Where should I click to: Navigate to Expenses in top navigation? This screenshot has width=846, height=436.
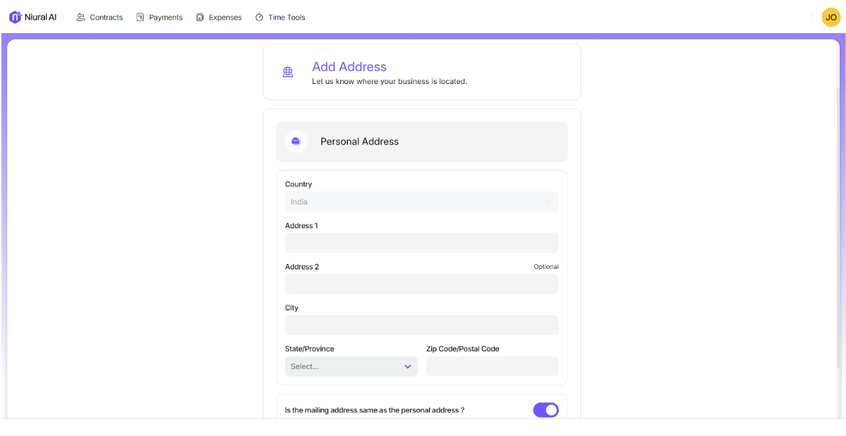point(225,18)
